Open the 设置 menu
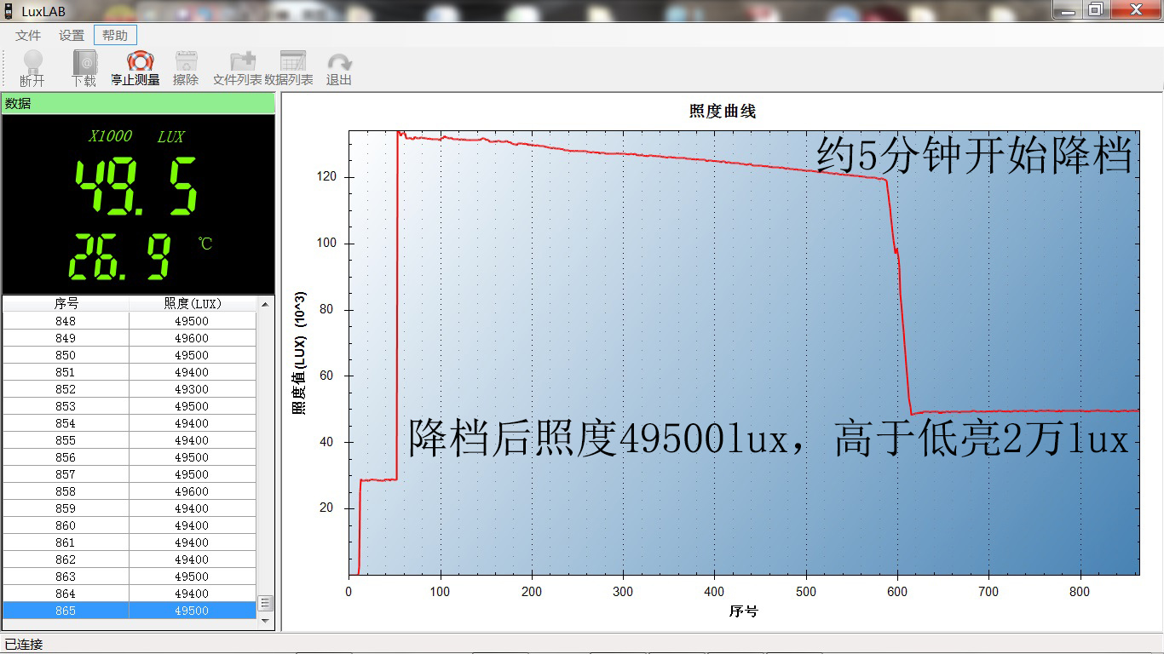The image size is (1164, 654). 72,35
